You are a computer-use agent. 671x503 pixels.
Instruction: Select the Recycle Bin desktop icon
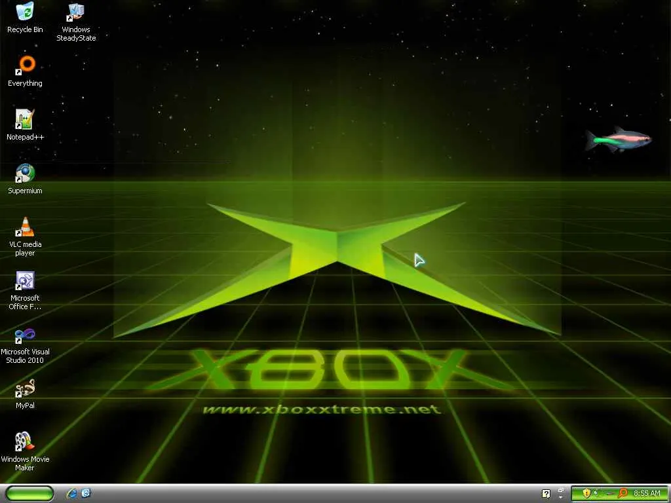[25, 18]
